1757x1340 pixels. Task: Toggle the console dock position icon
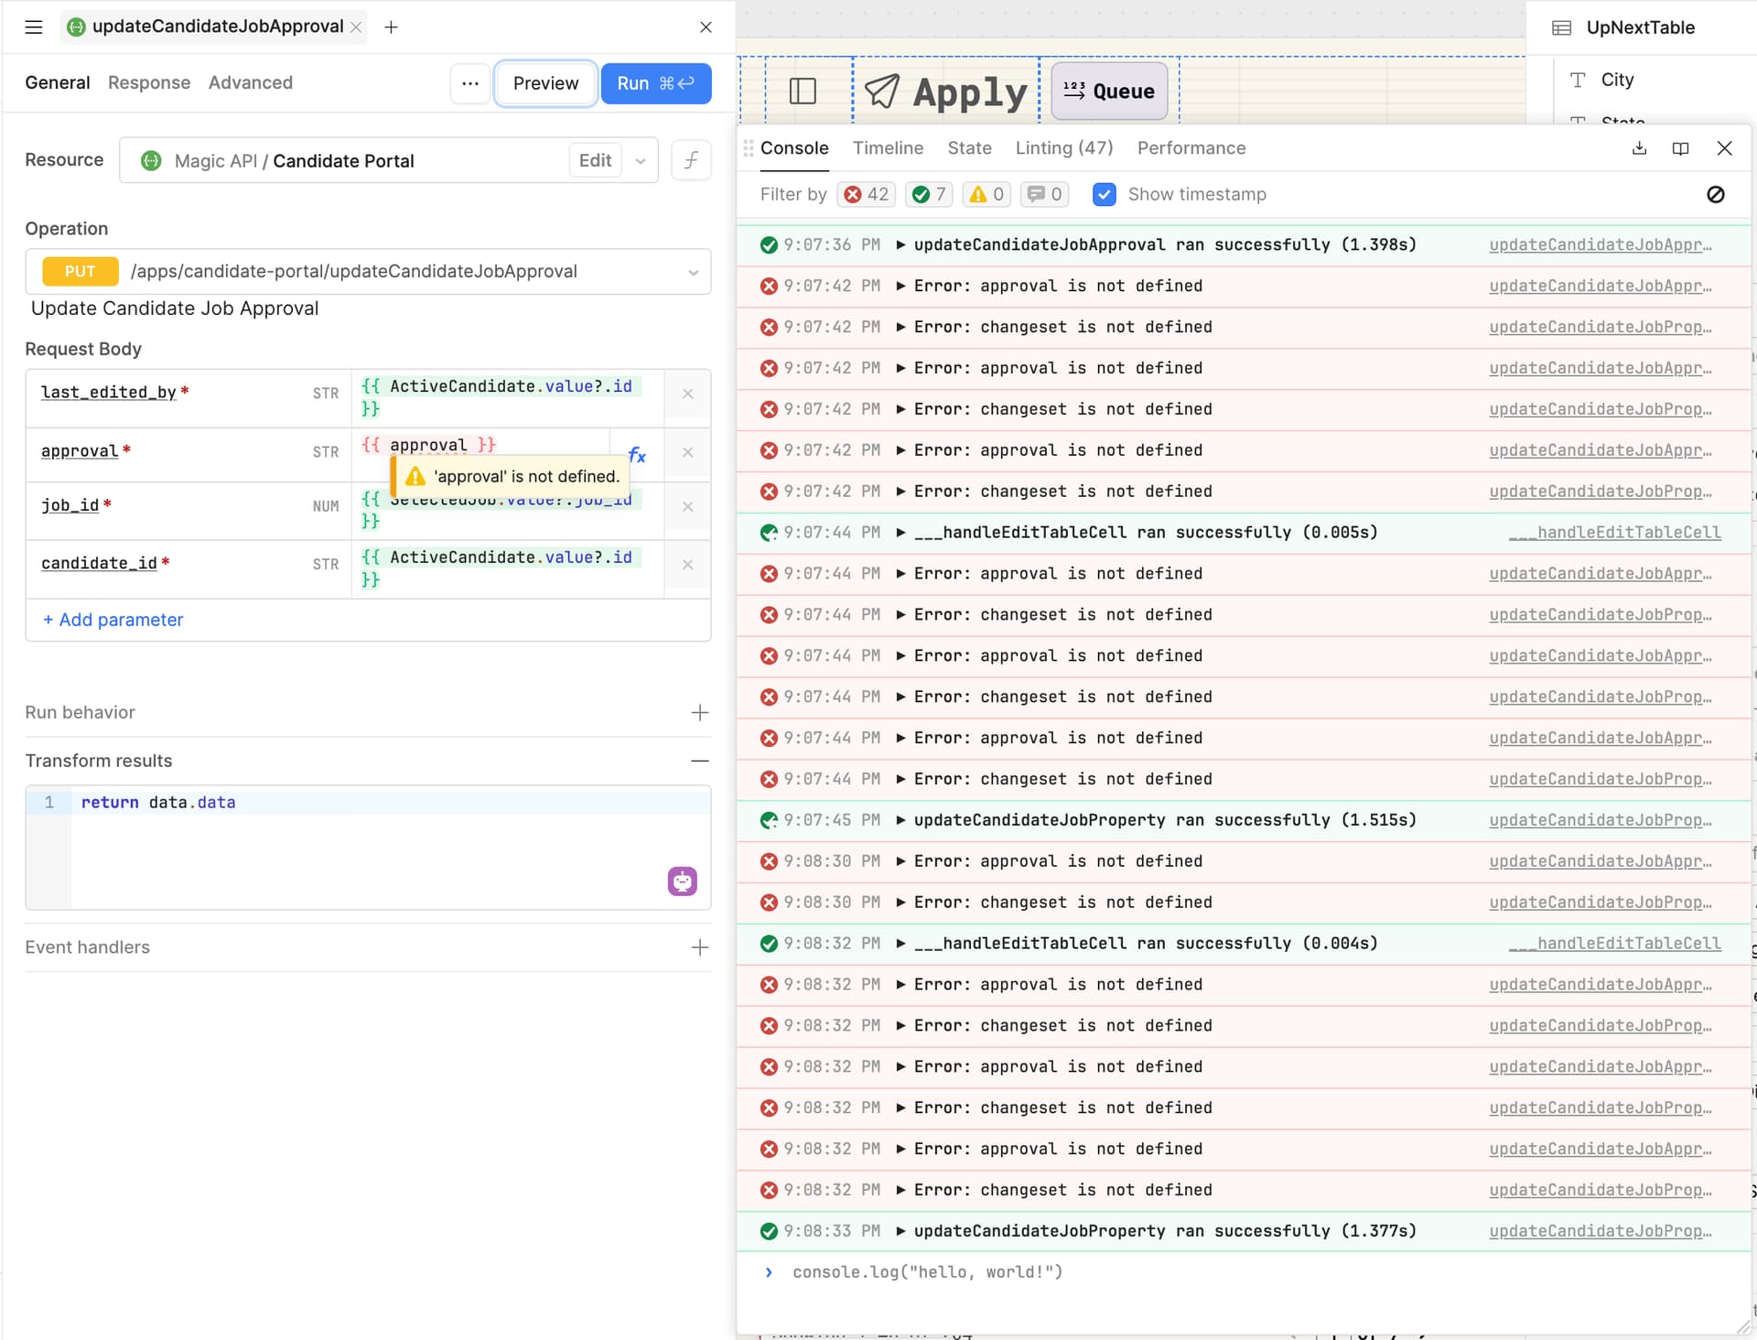coord(1680,148)
